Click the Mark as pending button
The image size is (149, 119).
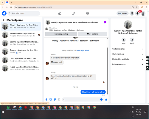61,34
